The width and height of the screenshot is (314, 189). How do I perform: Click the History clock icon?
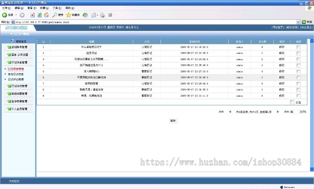click(x=85, y=15)
